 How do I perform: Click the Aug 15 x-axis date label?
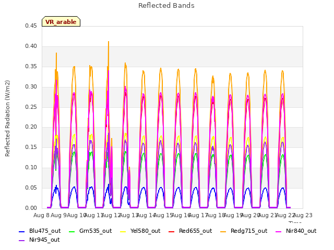pyautogui.click(x=163, y=215)
